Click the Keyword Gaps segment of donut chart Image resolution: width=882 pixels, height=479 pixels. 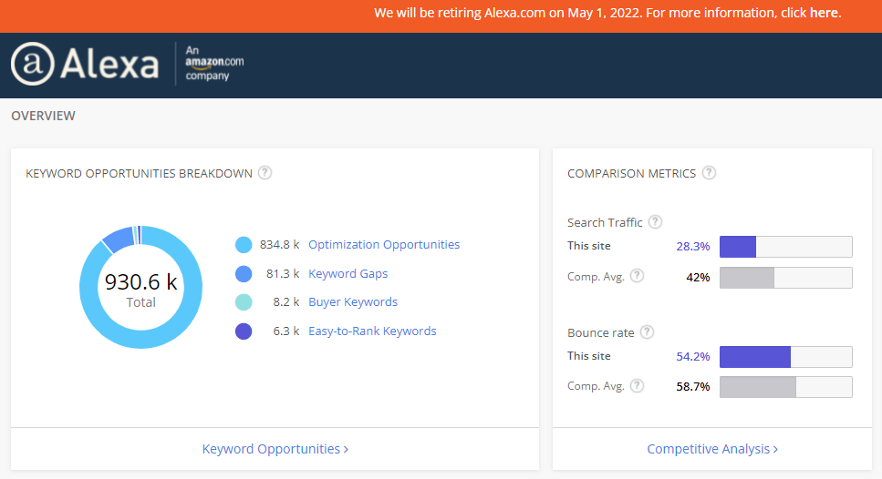(119, 239)
